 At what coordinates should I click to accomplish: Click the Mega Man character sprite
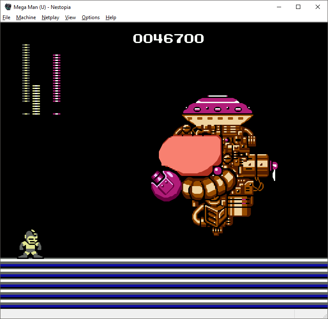(31, 244)
